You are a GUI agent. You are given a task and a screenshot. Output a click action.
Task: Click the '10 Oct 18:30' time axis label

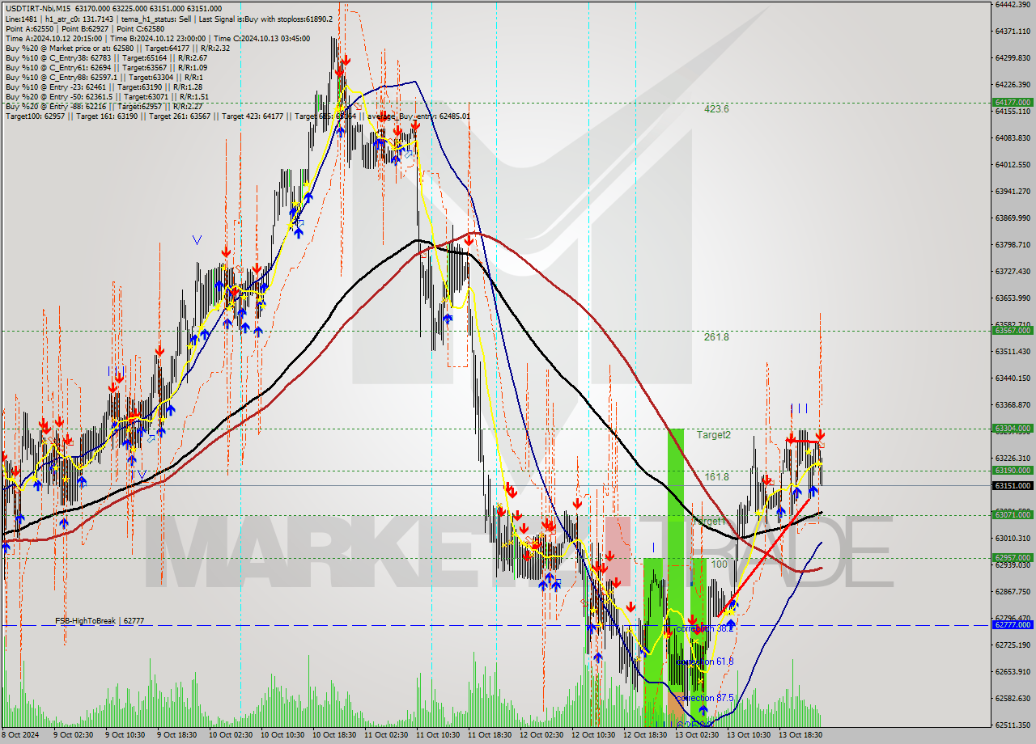[x=333, y=735]
